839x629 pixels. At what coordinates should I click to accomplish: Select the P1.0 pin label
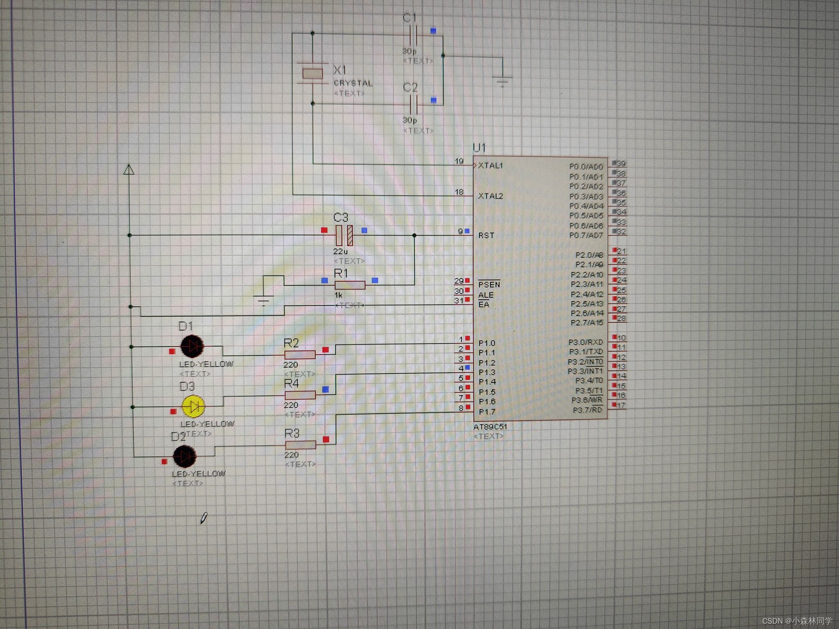pos(487,343)
